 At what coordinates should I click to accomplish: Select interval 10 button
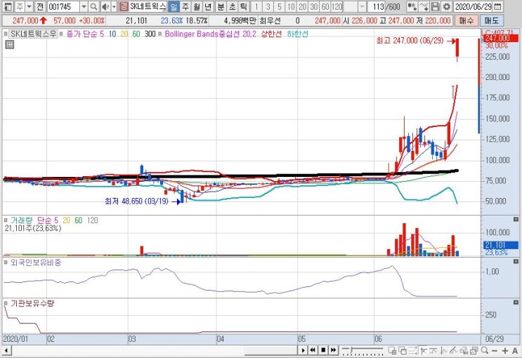coord(291,6)
